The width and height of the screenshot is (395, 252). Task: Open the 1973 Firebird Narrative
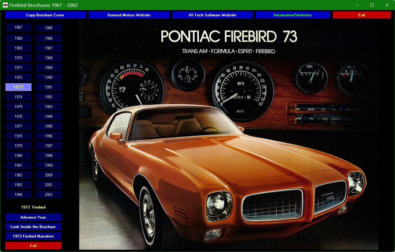click(33, 236)
